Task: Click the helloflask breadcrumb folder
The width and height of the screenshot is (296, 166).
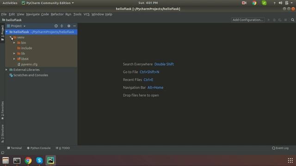Action: (x=12, y=20)
